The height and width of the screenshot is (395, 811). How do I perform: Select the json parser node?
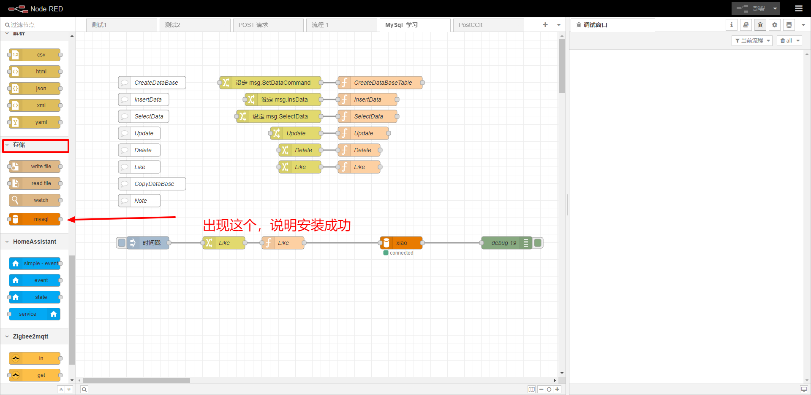[x=35, y=89]
